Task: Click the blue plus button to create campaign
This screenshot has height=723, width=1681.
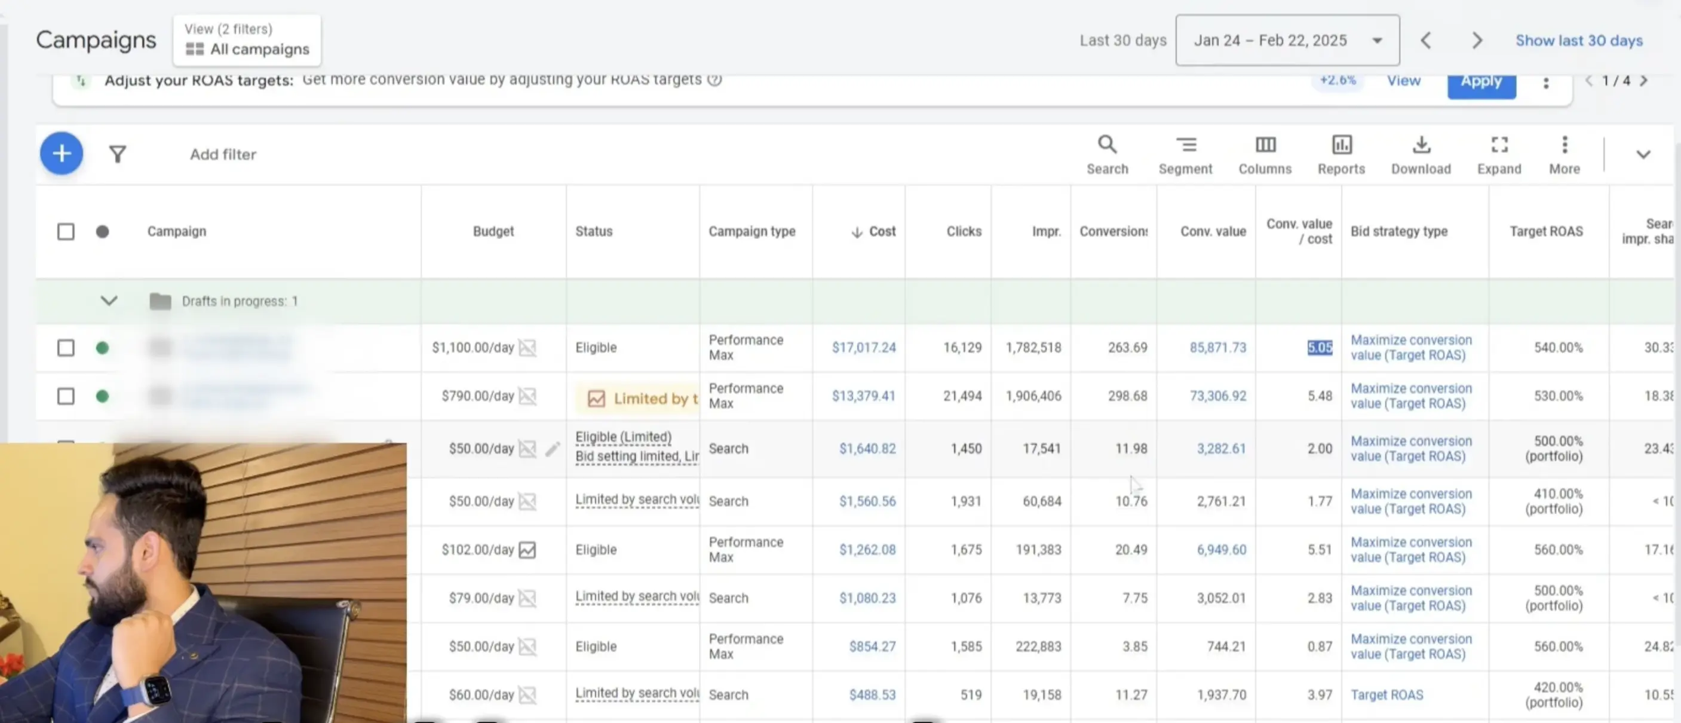Action: point(61,154)
